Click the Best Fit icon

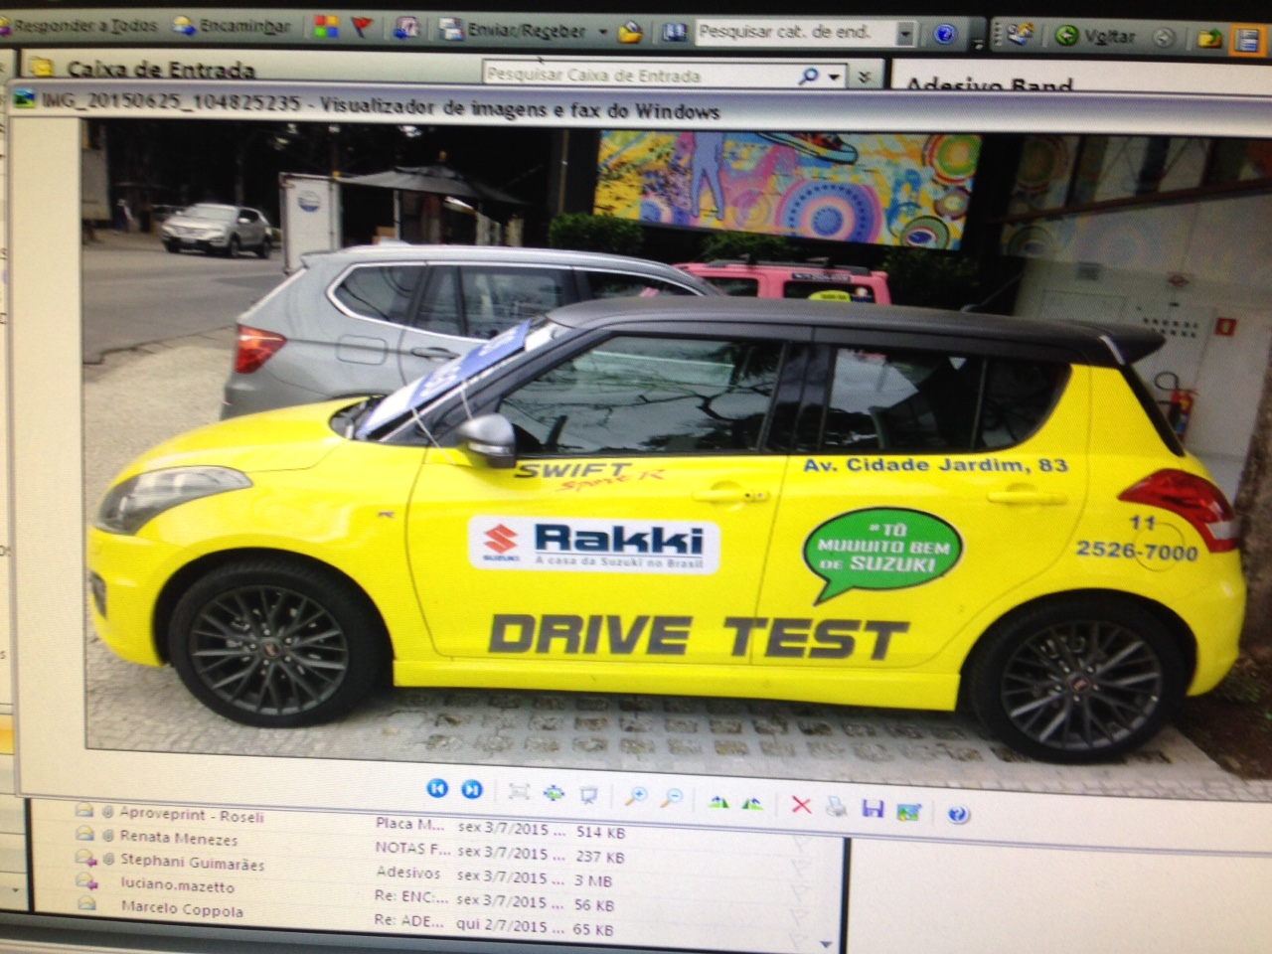(519, 792)
